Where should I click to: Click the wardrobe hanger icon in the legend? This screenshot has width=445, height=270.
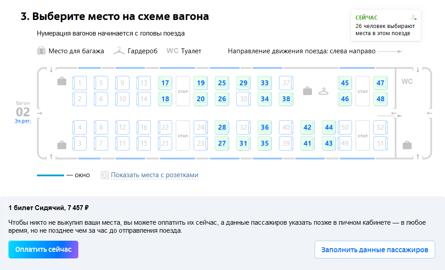[x=119, y=51]
